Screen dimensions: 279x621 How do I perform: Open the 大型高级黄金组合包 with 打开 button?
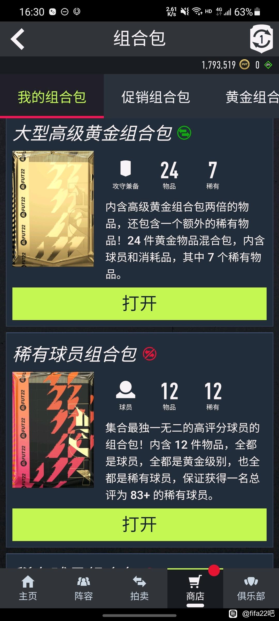[139, 304]
